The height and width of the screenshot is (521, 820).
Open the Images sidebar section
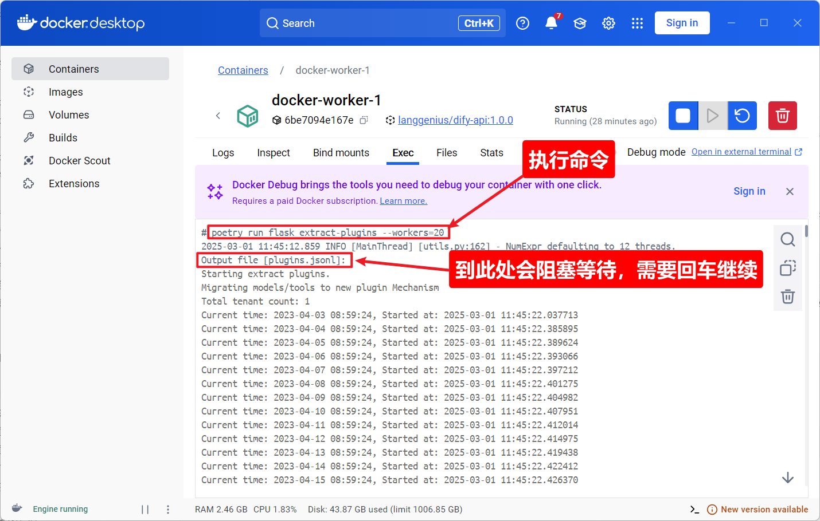point(90,92)
